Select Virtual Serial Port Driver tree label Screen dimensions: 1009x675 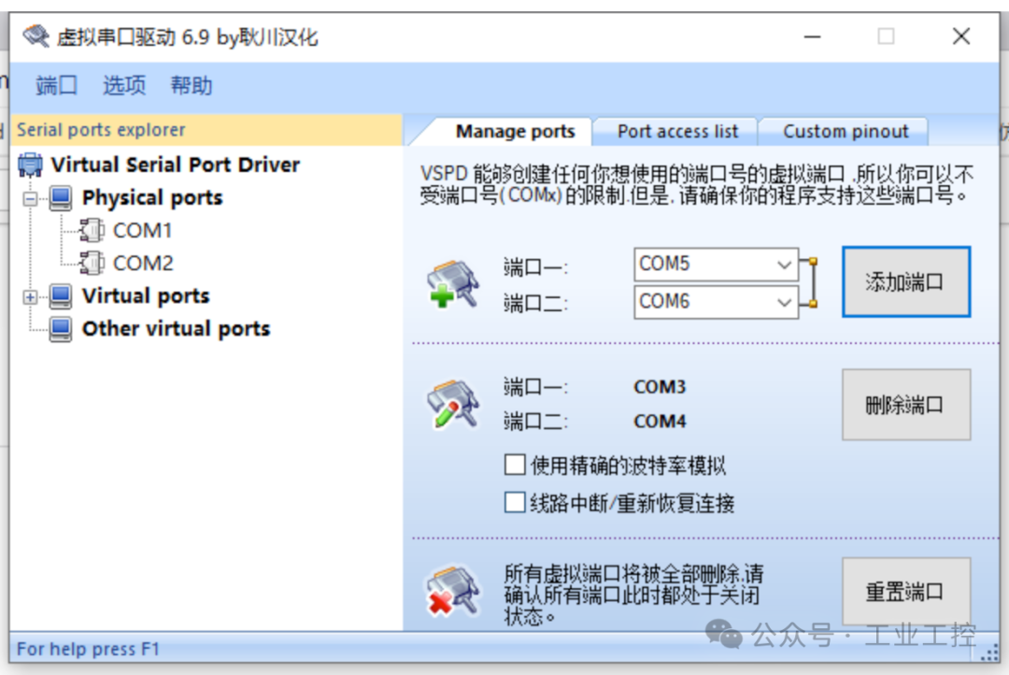[x=175, y=165]
